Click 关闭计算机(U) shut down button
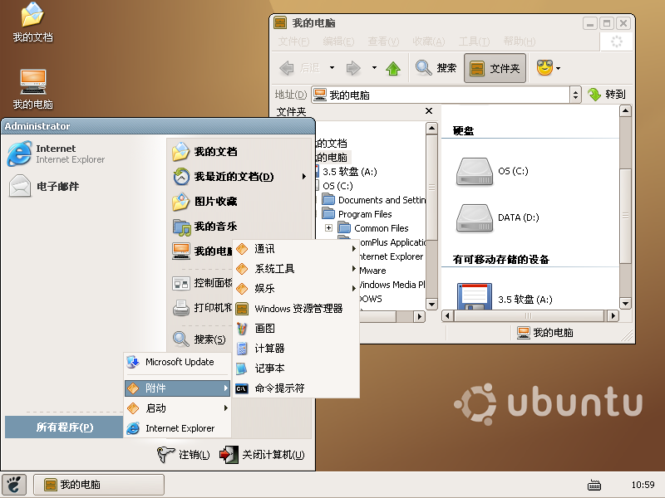Viewport: 665px width, 498px height. 262,454
